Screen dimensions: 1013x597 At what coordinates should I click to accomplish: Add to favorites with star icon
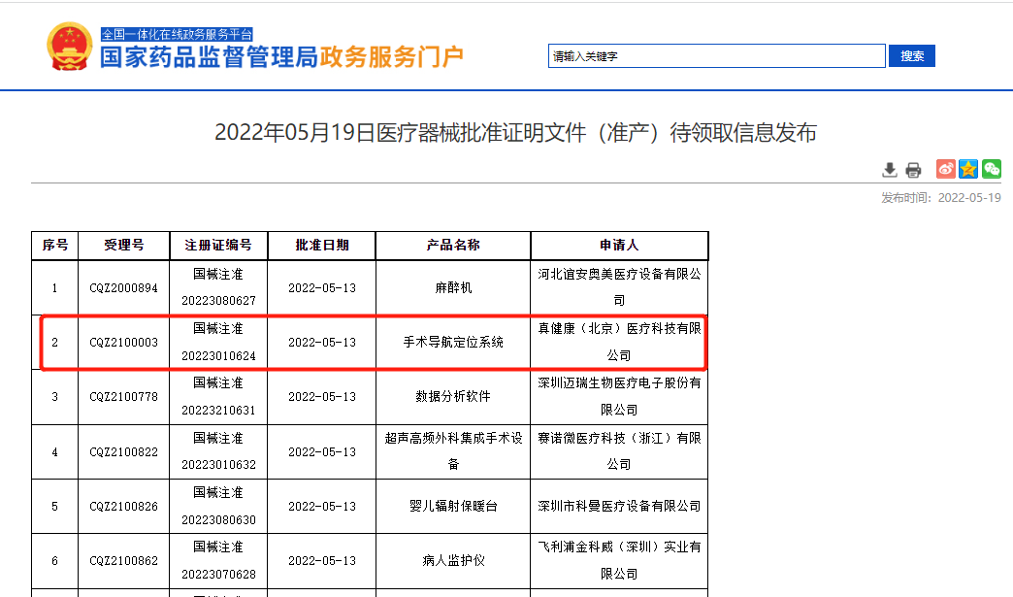[968, 169]
